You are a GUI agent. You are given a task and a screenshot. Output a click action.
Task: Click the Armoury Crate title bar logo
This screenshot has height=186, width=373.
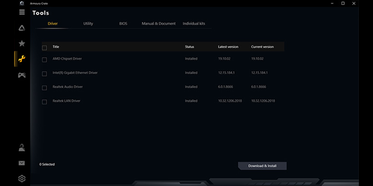[x=22, y=3]
